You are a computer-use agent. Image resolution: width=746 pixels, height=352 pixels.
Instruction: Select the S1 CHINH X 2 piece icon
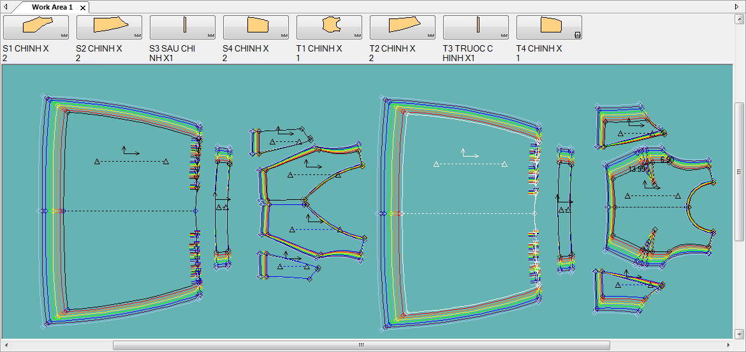(36, 27)
